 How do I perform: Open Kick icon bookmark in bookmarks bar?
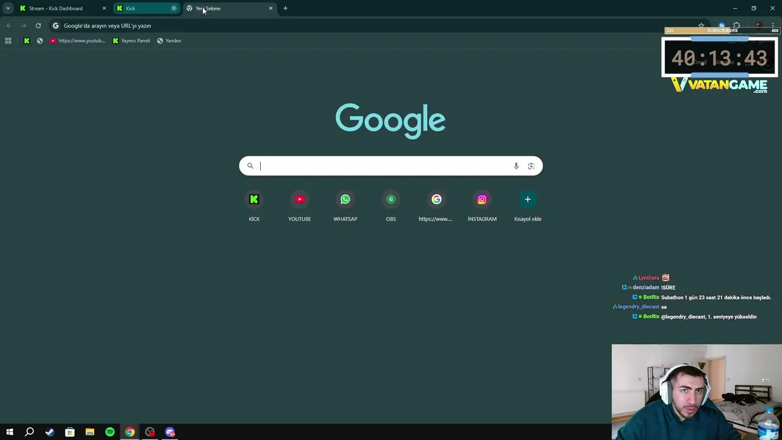pyautogui.click(x=26, y=40)
